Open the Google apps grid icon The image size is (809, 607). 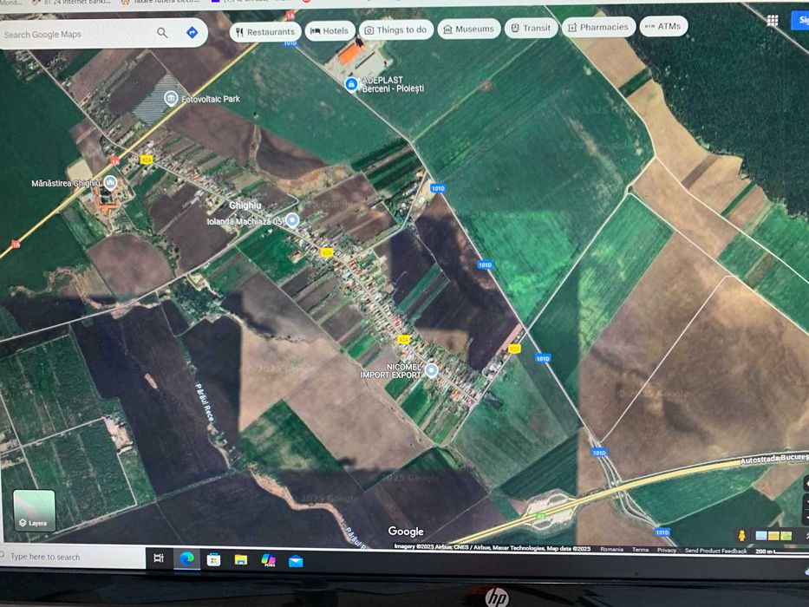[773, 20]
